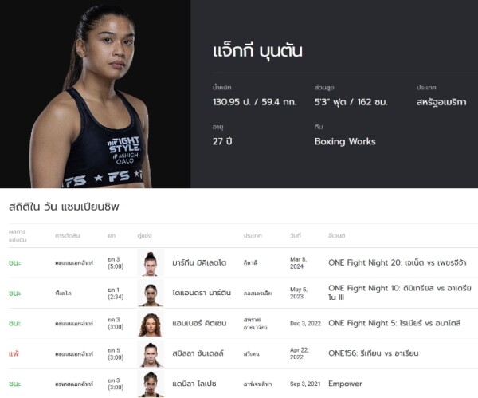The width and height of the screenshot is (478, 398).
Task: Open the ONE156 event link
Action: 373,353
